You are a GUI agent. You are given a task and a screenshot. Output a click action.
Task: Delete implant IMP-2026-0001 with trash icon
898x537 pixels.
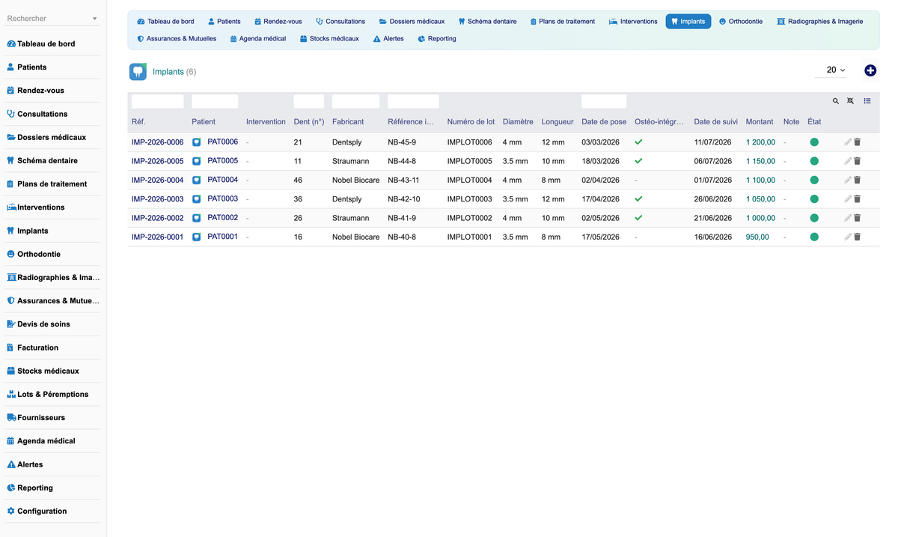tap(858, 237)
